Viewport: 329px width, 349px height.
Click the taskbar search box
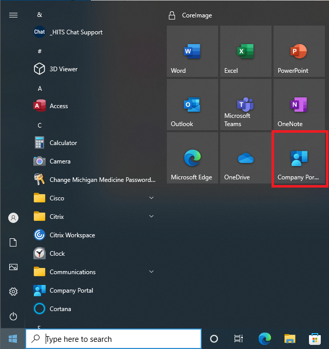coord(113,339)
